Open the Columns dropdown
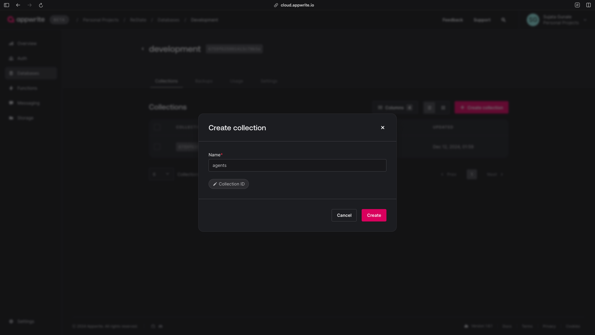The image size is (595, 335). click(395, 108)
